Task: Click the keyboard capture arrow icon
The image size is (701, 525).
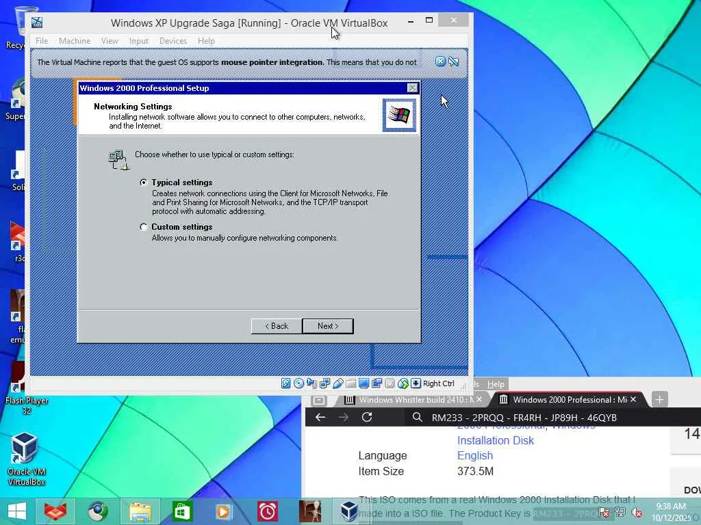Action: 416,383
